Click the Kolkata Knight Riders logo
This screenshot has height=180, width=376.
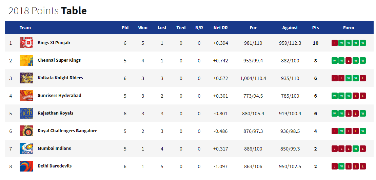26,78
